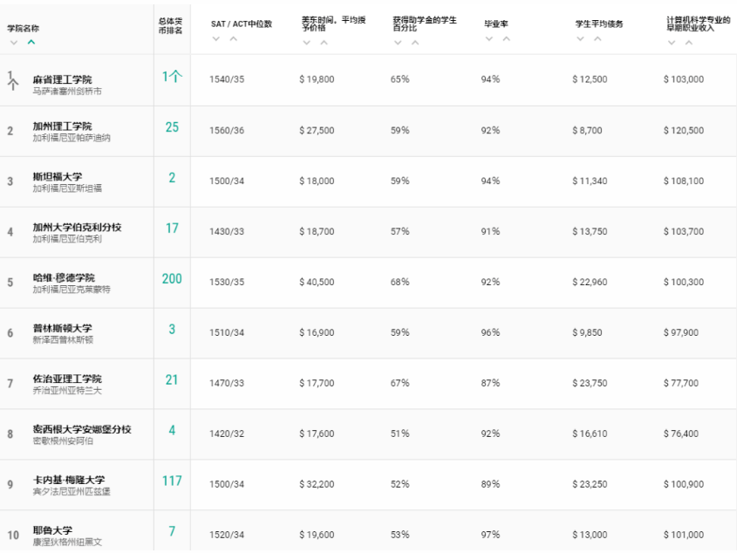Open 斯坦福大学 school page
Viewport: 743px width, 553px height.
coord(58,177)
